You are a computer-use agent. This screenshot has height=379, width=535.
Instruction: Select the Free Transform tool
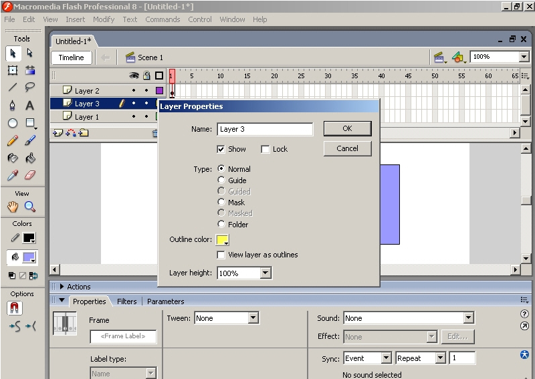(13, 70)
